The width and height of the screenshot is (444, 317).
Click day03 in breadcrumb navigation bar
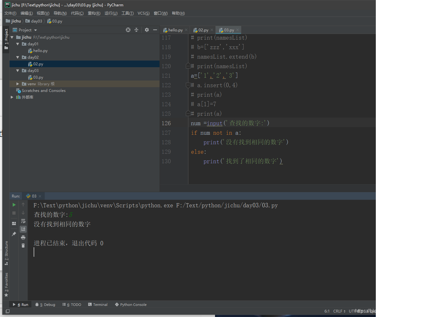(34, 21)
